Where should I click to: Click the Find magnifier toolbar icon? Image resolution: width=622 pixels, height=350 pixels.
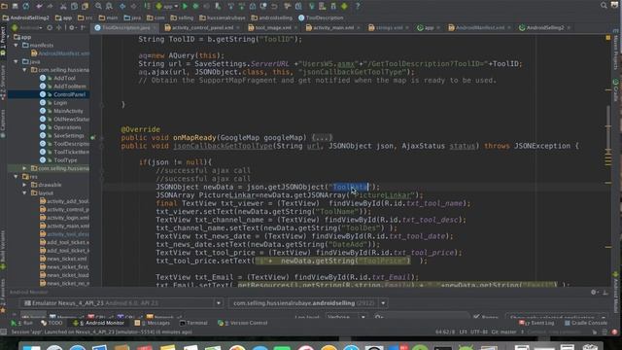tap(98, 6)
